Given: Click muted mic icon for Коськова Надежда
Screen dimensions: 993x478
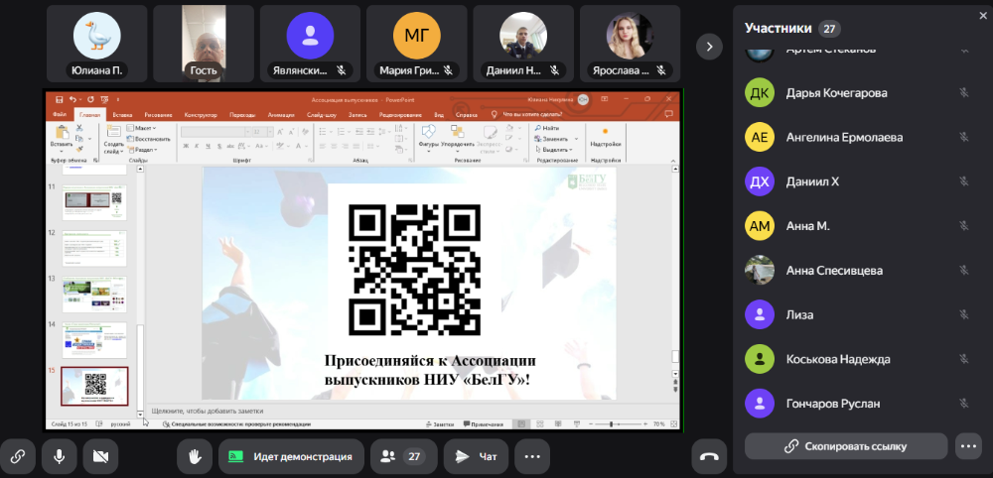Looking at the screenshot, I should (964, 359).
